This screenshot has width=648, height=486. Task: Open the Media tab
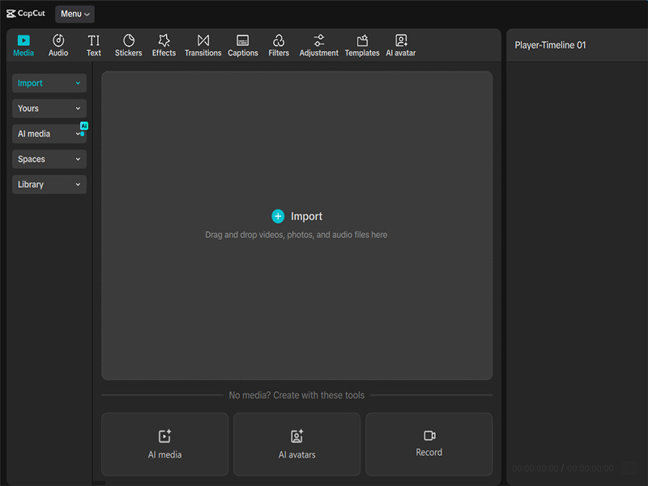point(23,45)
